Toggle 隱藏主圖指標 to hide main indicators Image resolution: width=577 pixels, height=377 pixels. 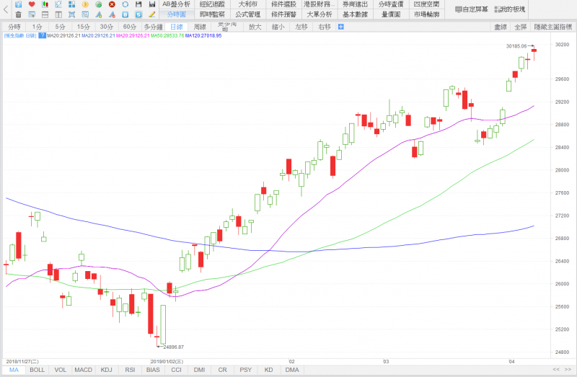(x=554, y=27)
